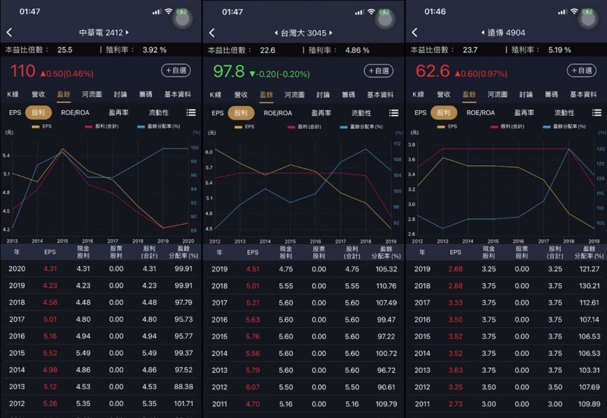This screenshot has height=418, width=607.
Task: Tap 現金股利 column header in 台灣大 table
Action: [x=285, y=253]
